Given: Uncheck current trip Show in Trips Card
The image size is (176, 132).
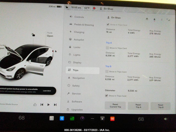Looking at the screenshot, I should pos(108,24).
